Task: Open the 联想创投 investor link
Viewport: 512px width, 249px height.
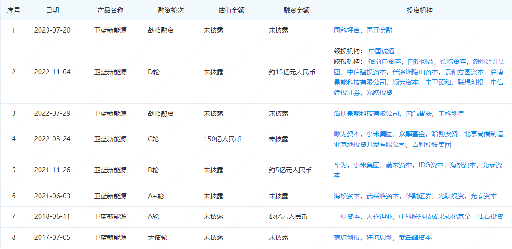Action: (x=471, y=82)
